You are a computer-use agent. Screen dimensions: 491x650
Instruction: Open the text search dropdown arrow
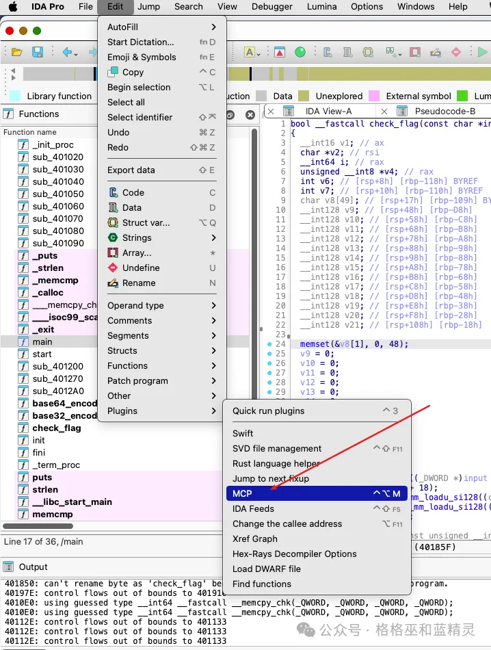click(x=258, y=54)
